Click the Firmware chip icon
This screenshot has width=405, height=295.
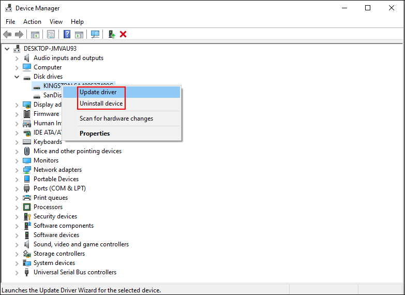[27, 114]
